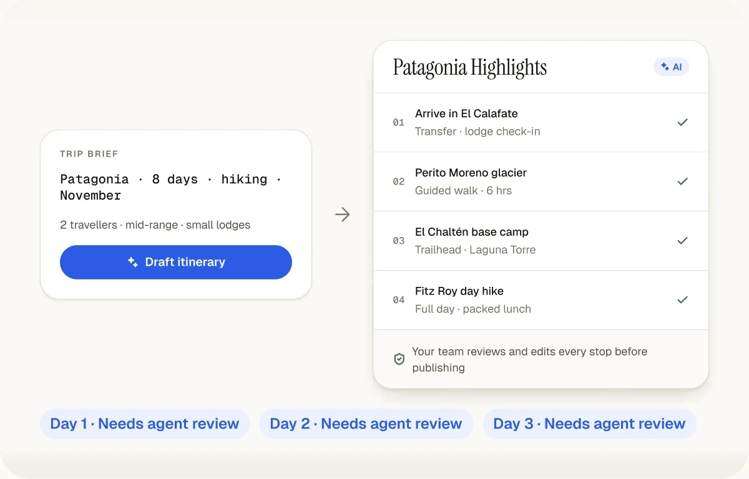Click the 2 travellers · mid-range · small lodges line
Screen dimensions: 749x479
[x=155, y=225]
